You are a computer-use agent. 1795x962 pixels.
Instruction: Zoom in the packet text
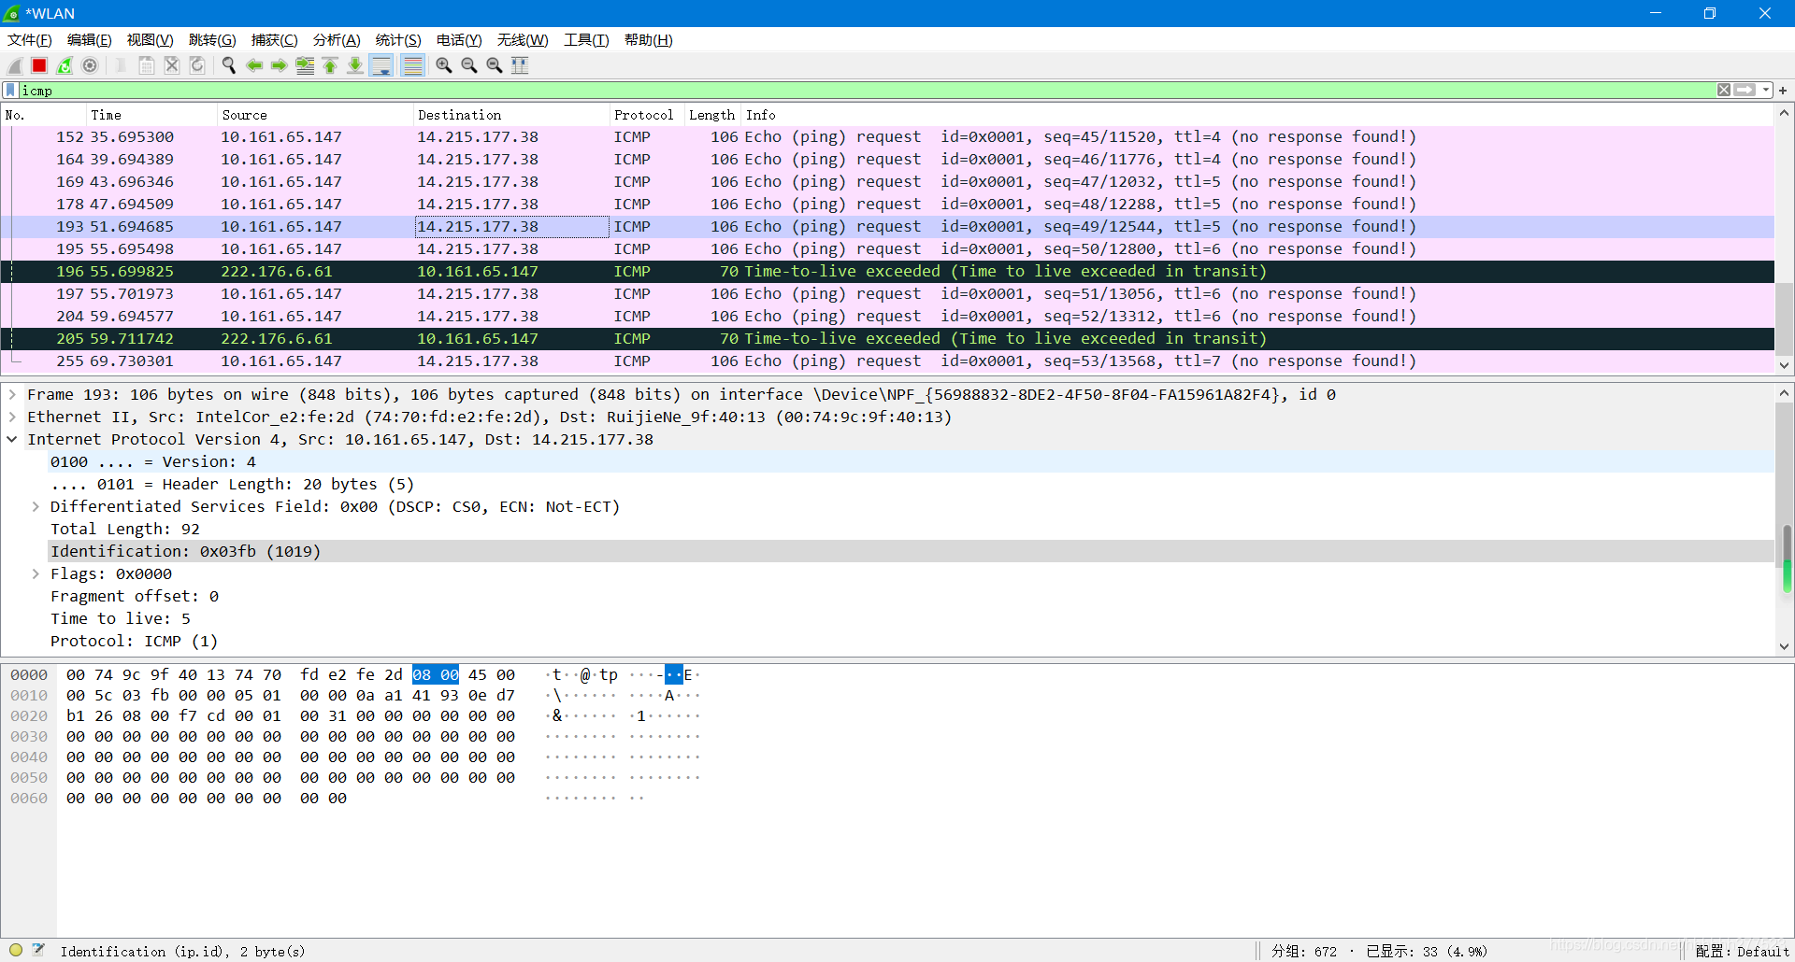(x=444, y=65)
